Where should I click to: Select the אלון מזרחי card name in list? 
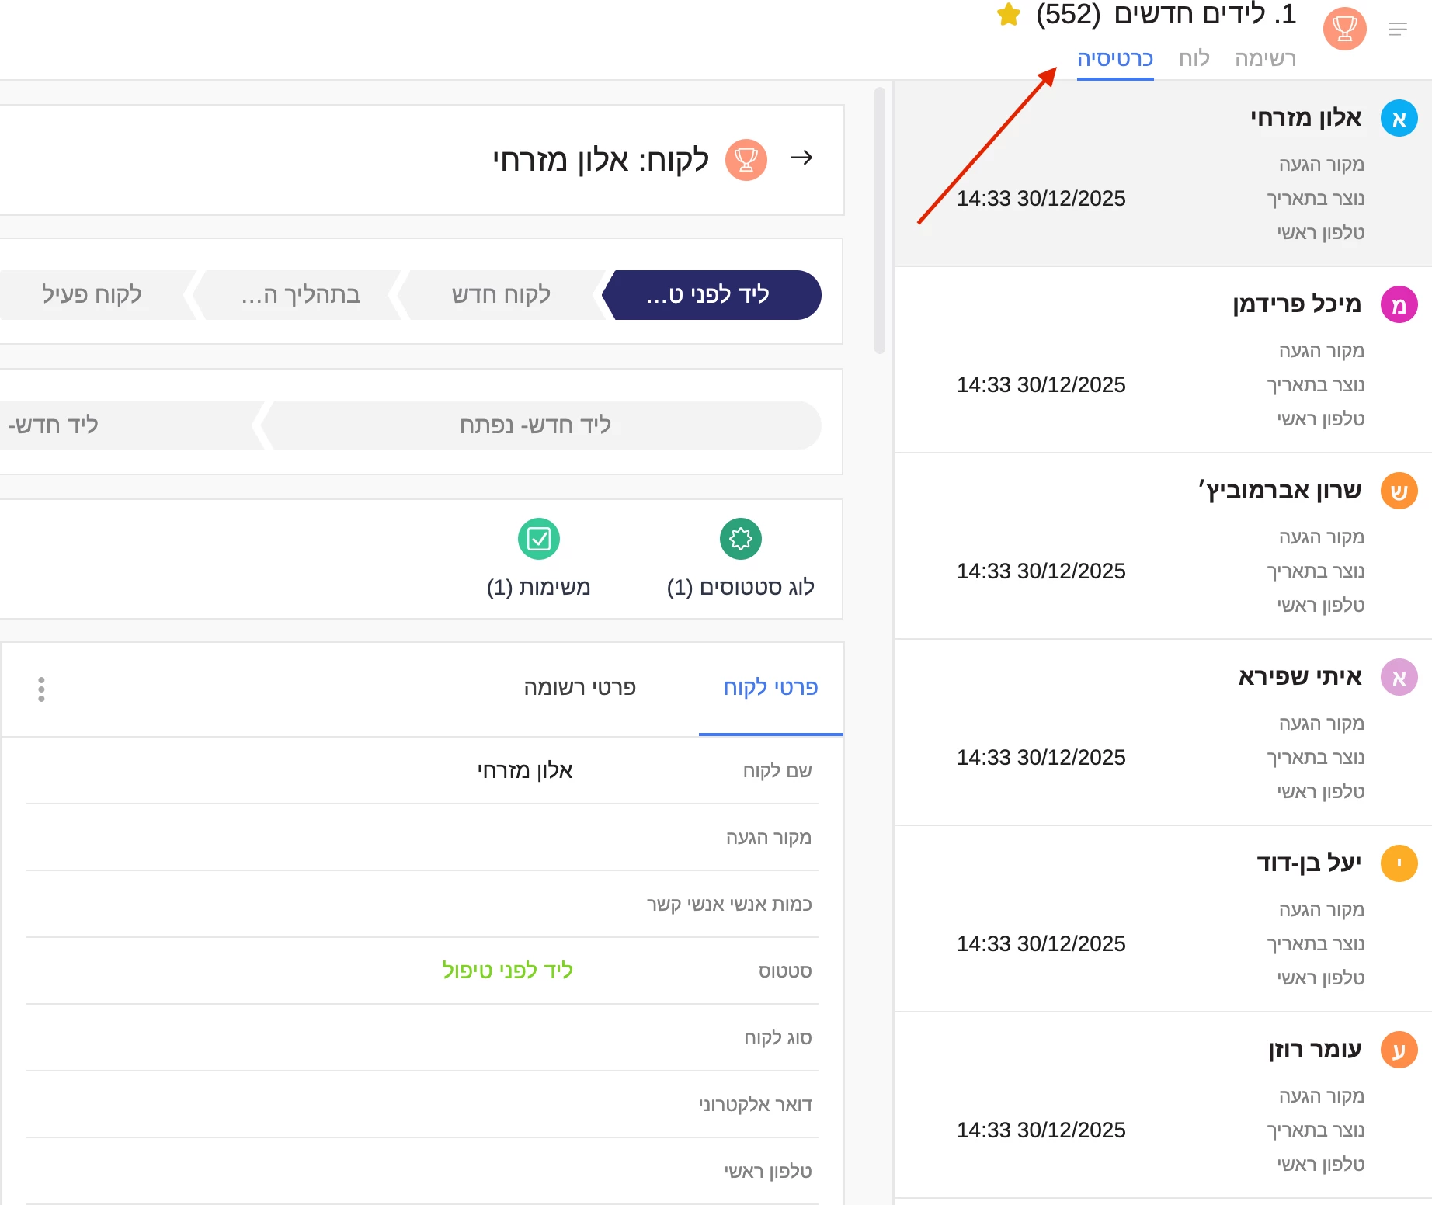1305,118
